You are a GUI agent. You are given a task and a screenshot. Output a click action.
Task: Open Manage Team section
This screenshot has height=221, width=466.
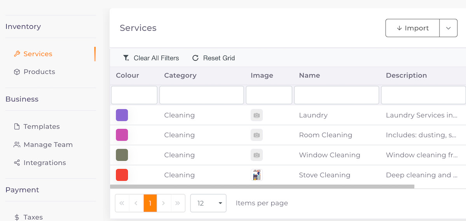[43, 144]
